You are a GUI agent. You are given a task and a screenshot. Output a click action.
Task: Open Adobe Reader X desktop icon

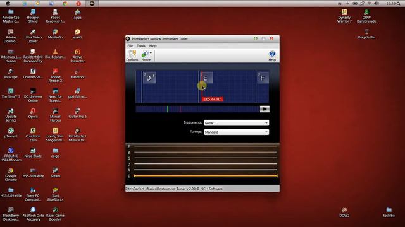click(x=55, y=76)
